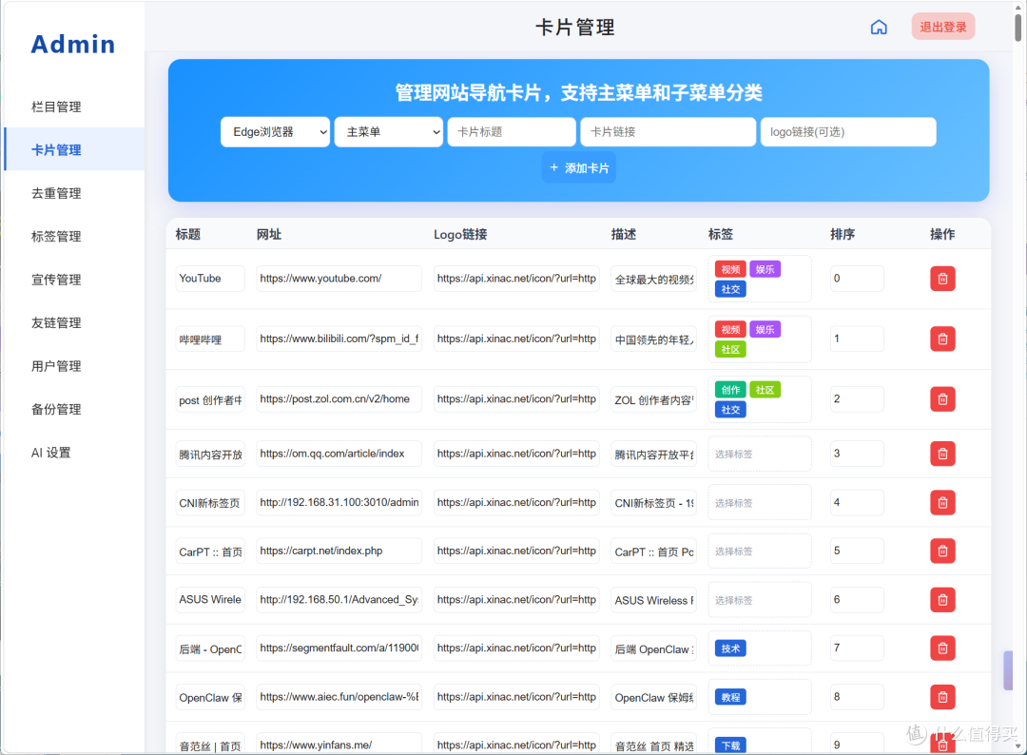The image size is (1027, 755).
Task: Click the youtube.com URL field
Action: coord(339,279)
